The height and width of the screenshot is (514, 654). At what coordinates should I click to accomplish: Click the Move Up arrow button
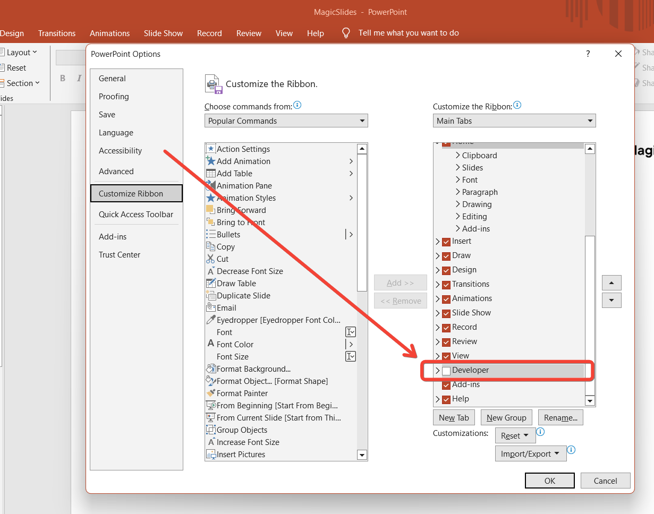click(611, 282)
